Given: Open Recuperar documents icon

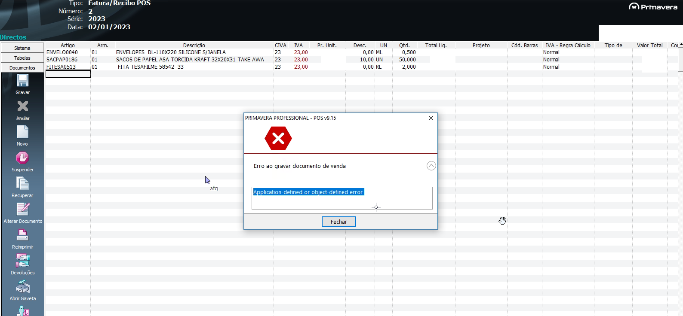Looking at the screenshot, I should [22, 184].
